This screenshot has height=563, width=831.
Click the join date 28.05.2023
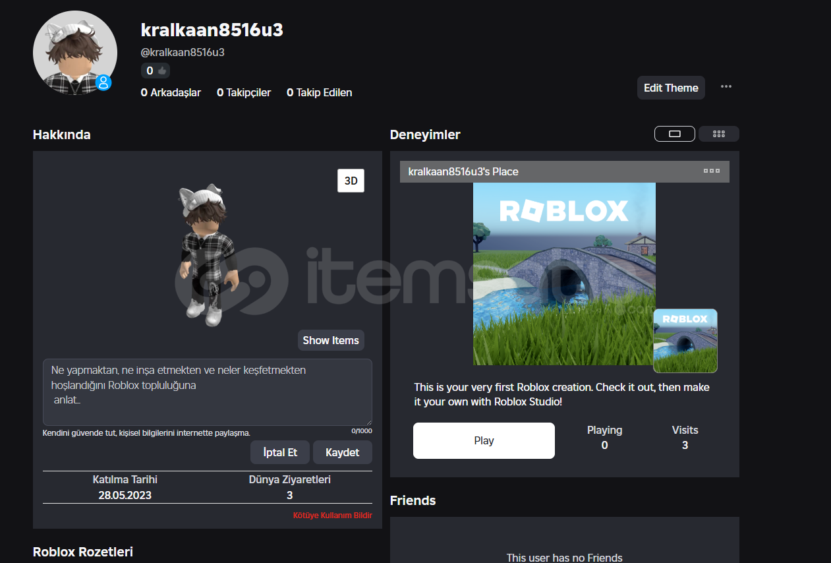click(x=125, y=495)
